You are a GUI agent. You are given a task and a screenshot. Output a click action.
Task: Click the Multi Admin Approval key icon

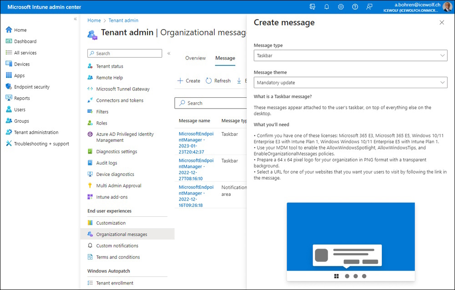(90, 185)
